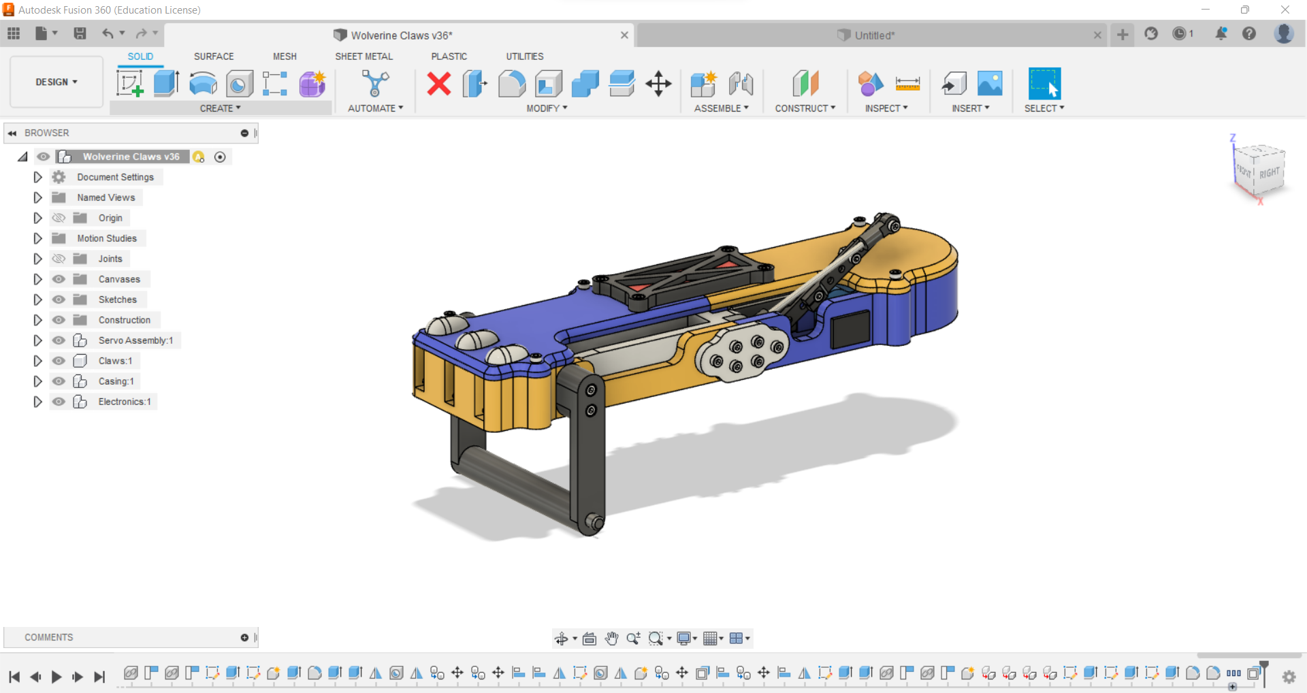Expand the Named Views folder

[x=37, y=197]
